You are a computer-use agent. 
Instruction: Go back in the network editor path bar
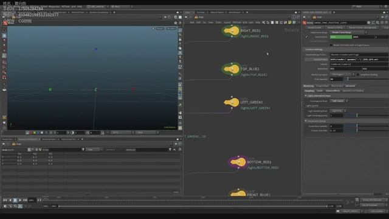186,17
